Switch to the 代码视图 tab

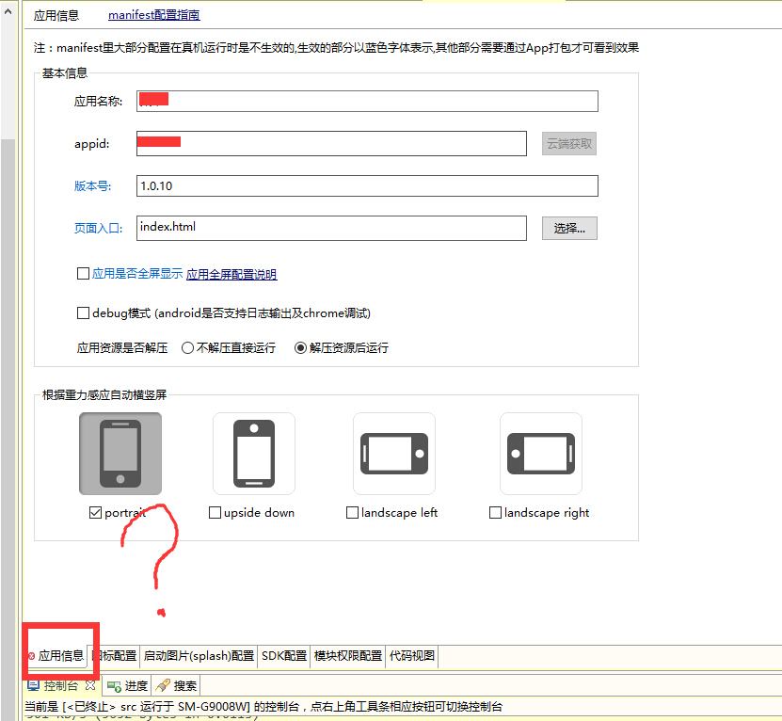(412, 656)
